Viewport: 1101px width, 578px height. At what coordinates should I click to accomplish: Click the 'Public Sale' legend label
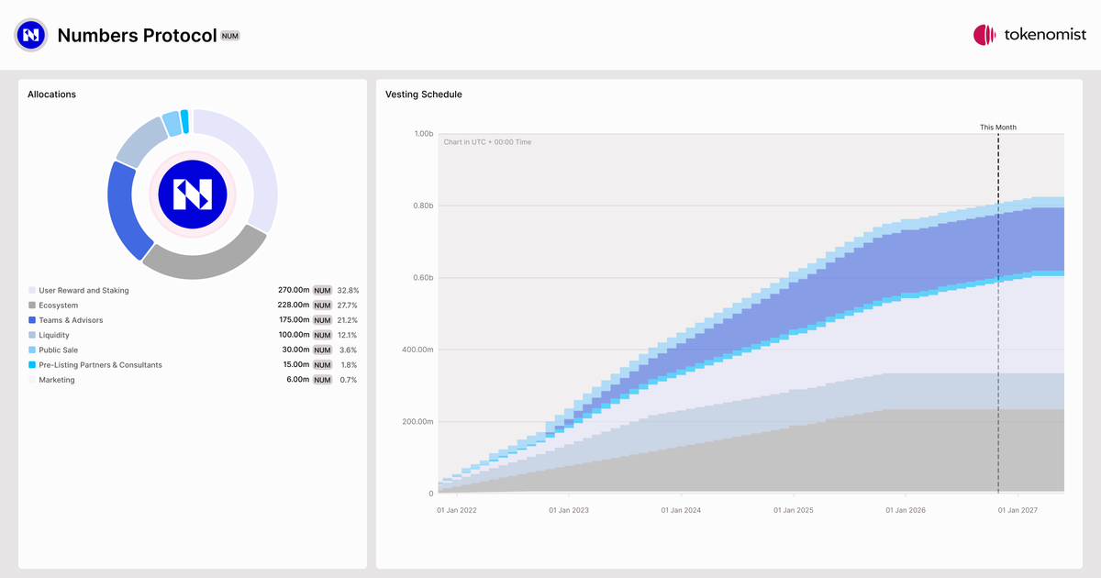point(60,350)
